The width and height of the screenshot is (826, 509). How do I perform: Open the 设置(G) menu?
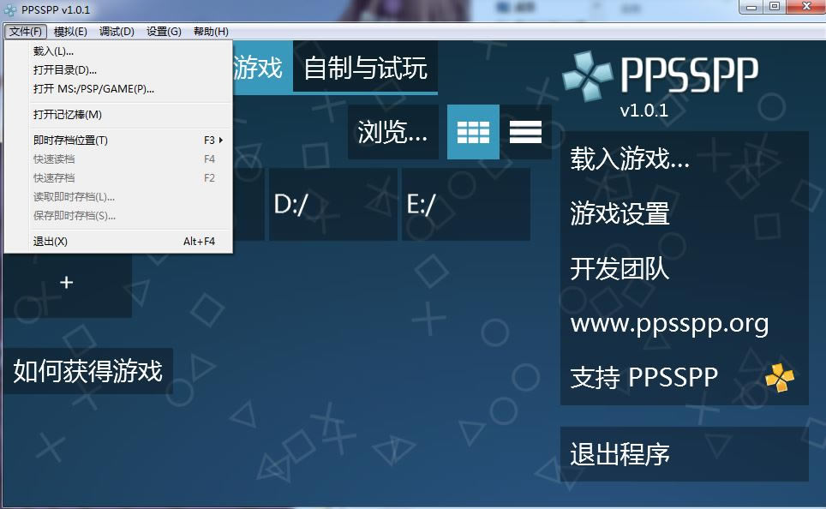click(x=164, y=32)
